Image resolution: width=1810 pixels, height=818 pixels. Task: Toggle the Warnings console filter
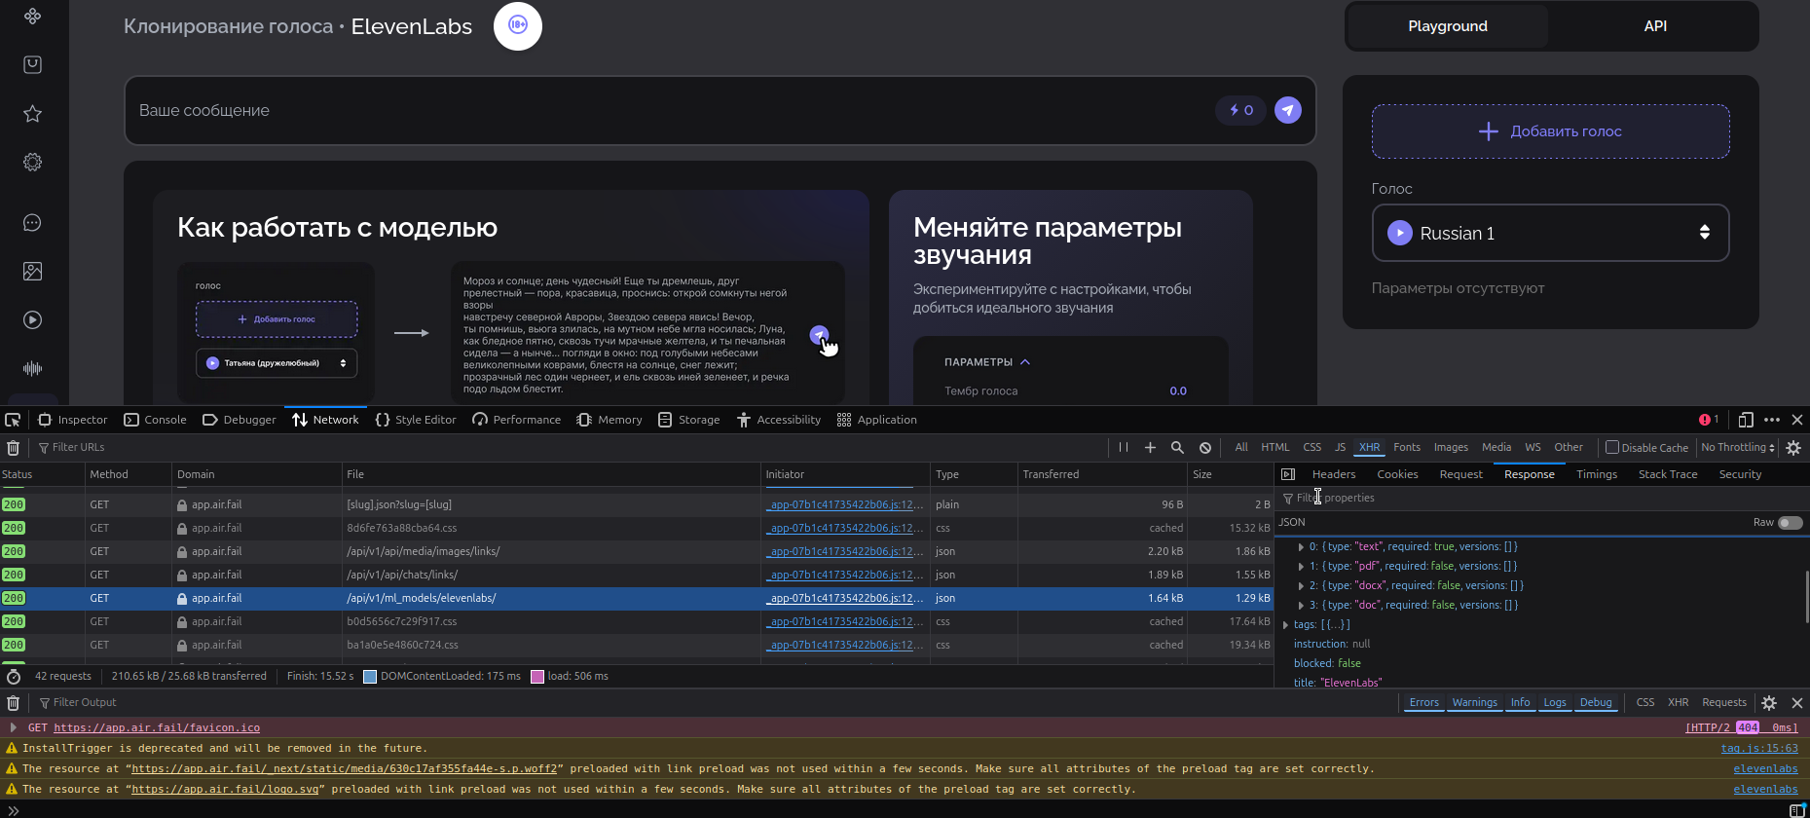click(1474, 703)
